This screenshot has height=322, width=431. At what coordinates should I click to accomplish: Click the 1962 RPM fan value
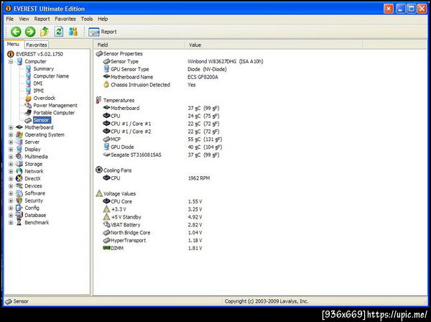[199, 178]
